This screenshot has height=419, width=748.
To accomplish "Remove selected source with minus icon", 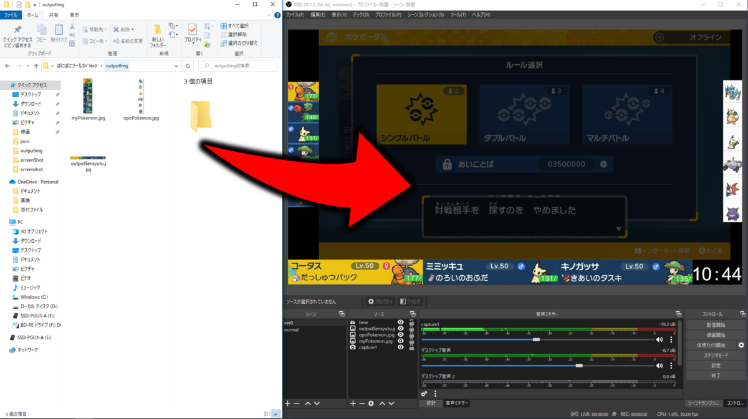I will [362, 403].
